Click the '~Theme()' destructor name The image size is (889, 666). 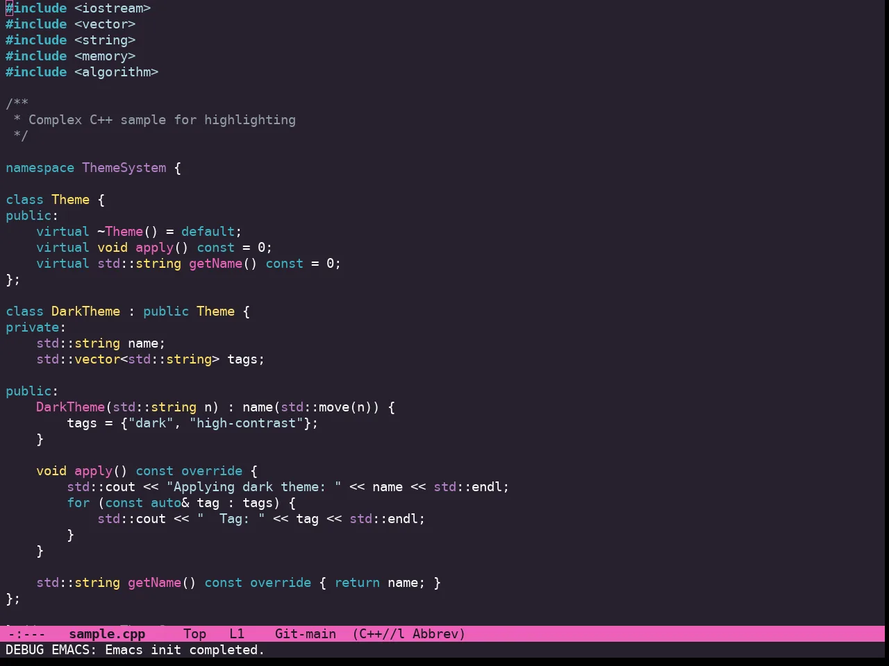point(128,232)
